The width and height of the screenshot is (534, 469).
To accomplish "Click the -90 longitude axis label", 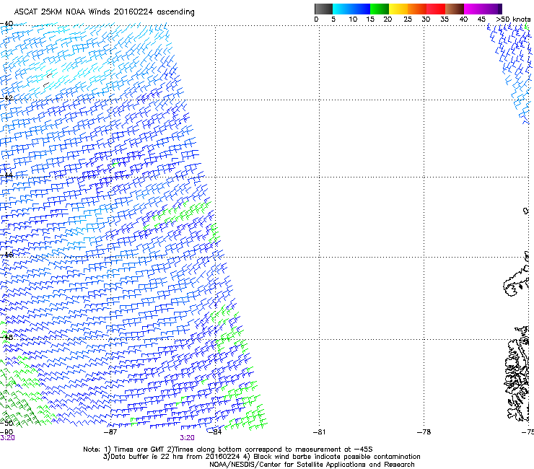I will [6, 432].
